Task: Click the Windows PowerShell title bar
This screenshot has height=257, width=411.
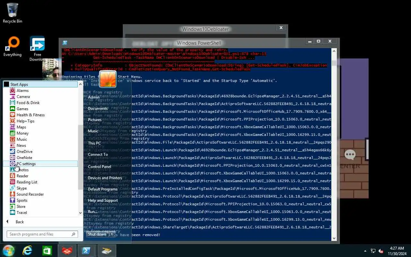Action: [199, 43]
